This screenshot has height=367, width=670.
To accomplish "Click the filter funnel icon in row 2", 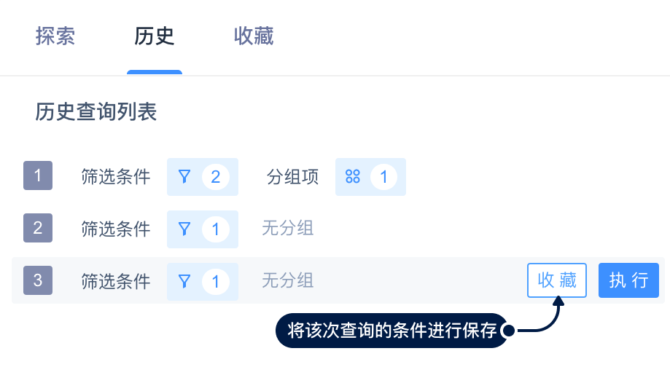I will tap(184, 229).
